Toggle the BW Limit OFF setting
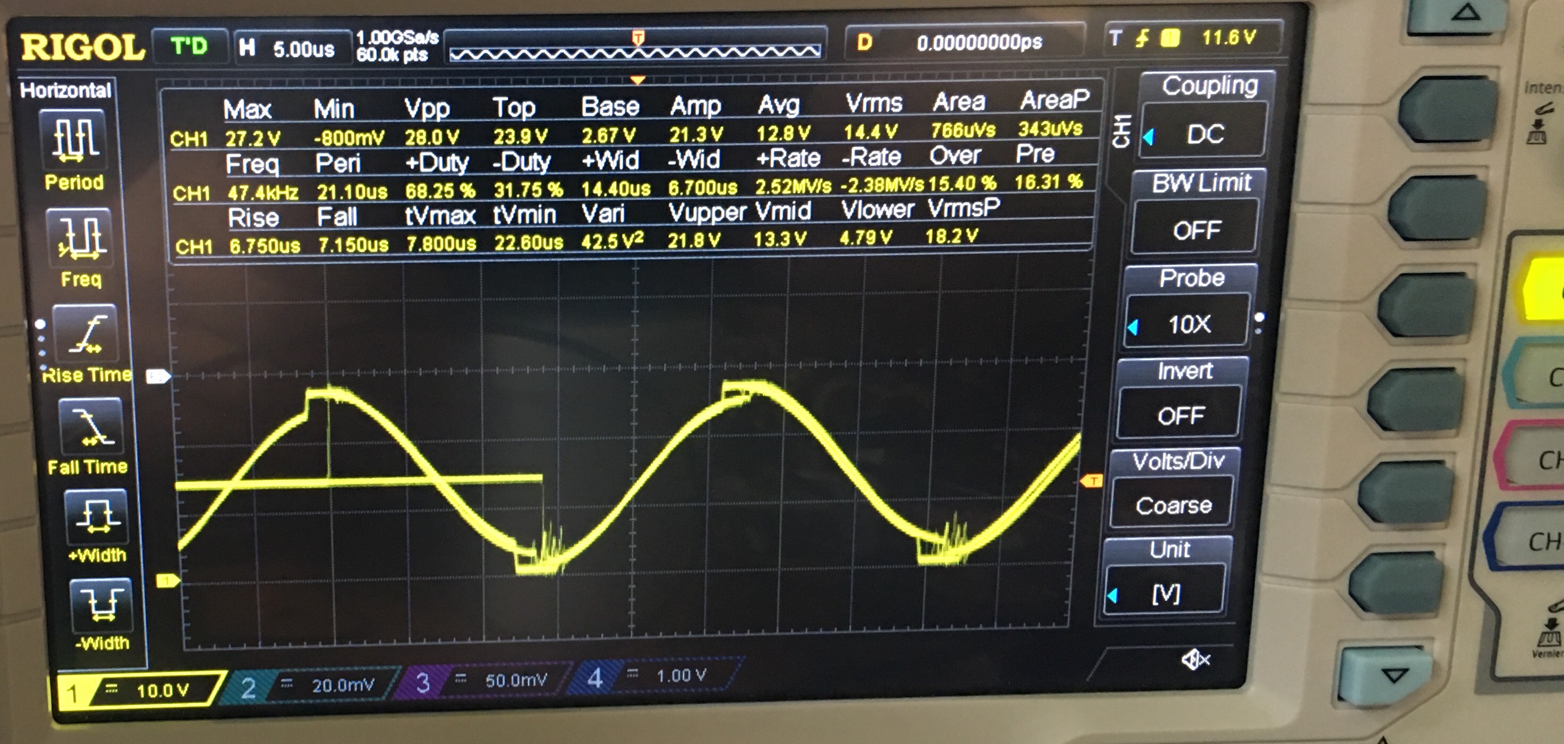The height and width of the screenshot is (744, 1564). pos(1194,230)
